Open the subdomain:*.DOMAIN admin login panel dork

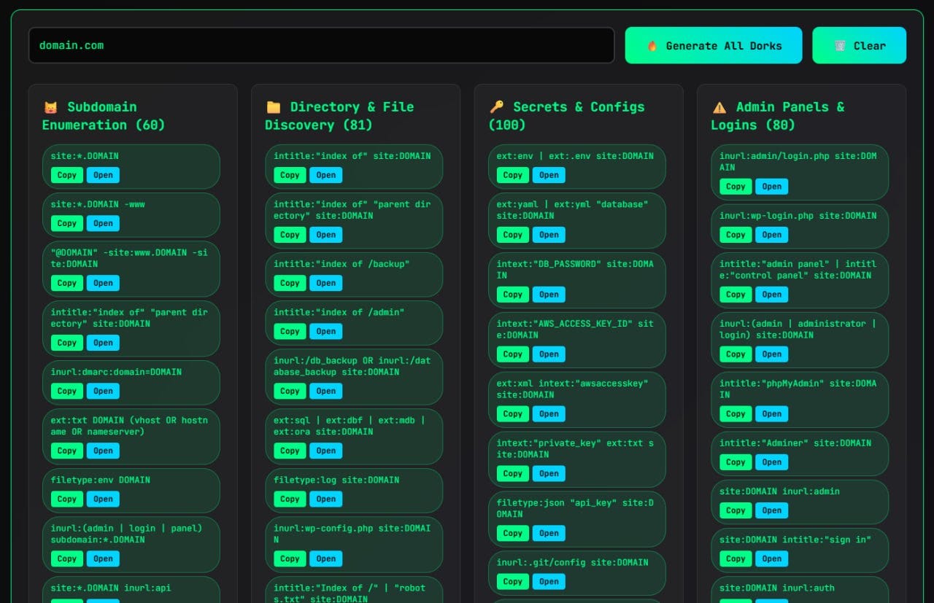click(103, 559)
